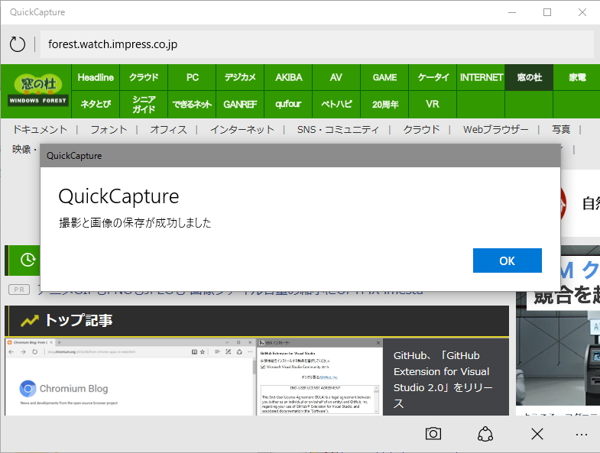This screenshot has height=453, width=600.
Task: Close the QuickCapture window
Action: [582, 12]
